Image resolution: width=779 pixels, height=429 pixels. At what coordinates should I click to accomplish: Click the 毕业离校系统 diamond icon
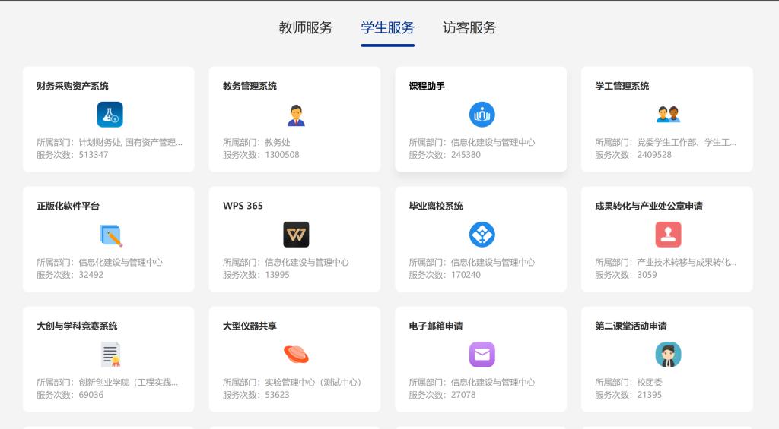pos(482,235)
